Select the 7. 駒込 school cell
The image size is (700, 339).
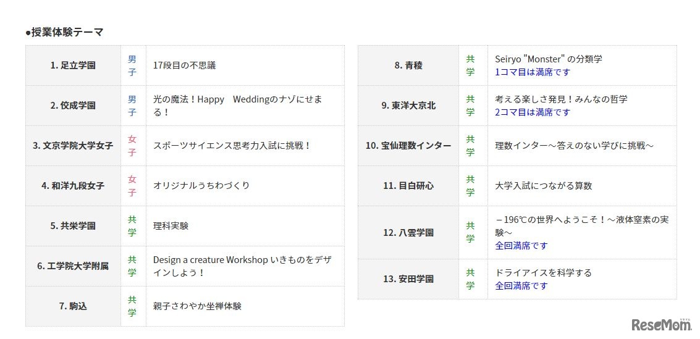pos(73,306)
